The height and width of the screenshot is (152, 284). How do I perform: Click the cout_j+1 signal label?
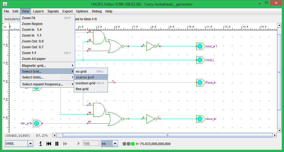click(211, 46)
